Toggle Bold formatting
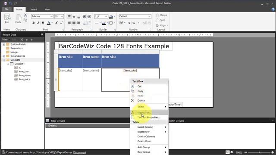Image resolution: width=276 pixels, height=155 pixels. coord(34,23)
